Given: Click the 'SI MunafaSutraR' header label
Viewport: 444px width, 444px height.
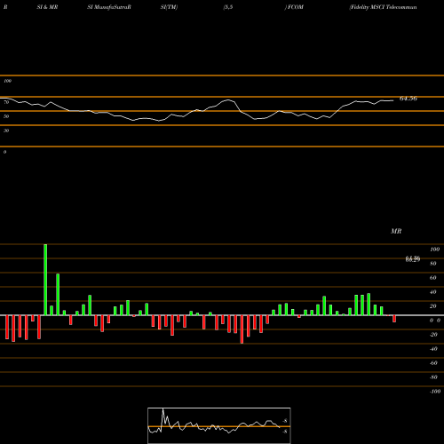Looking at the screenshot, I should [109, 7].
